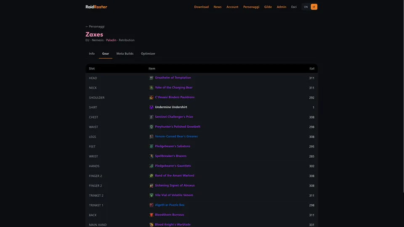Click the Paladin class label
Image resolution: width=404 pixels, height=227 pixels.
click(x=111, y=40)
